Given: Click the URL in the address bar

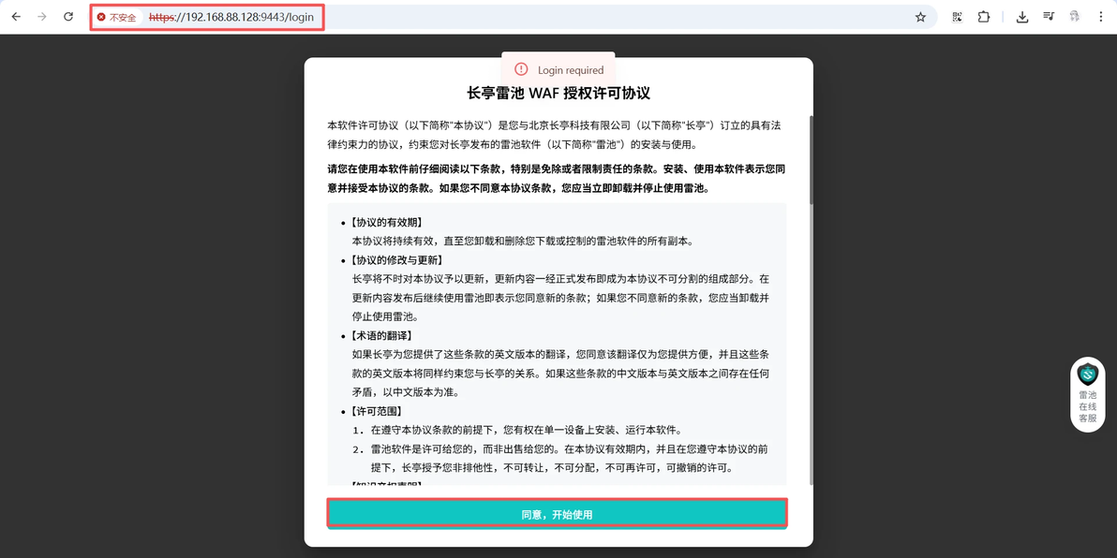Looking at the screenshot, I should point(231,17).
